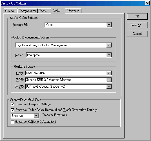Enable Preserve Halftone Information checkbox

(12, 122)
